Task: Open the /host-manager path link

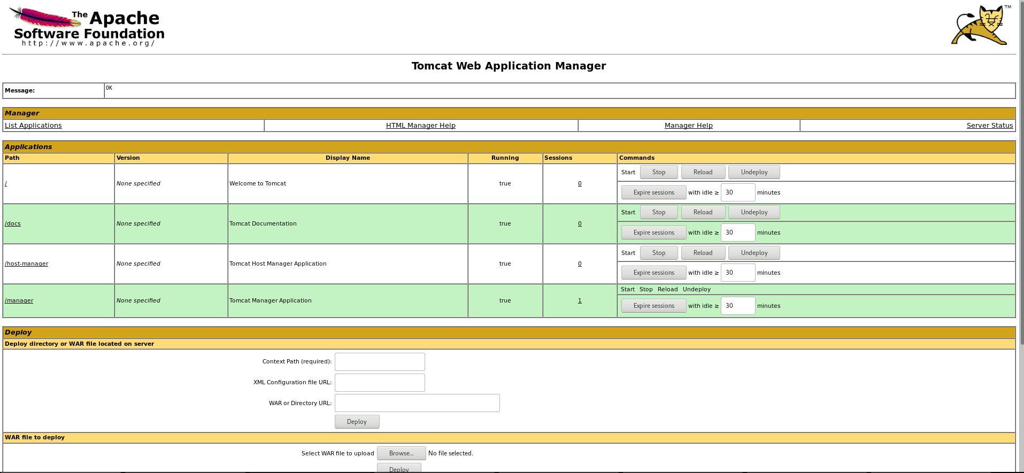Action: click(x=26, y=263)
